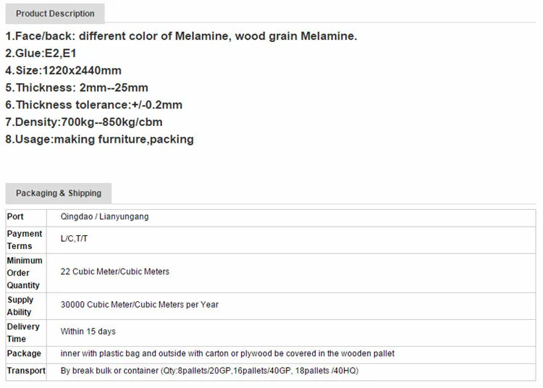
Task: Click the Port row label
Action: point(15,216)
